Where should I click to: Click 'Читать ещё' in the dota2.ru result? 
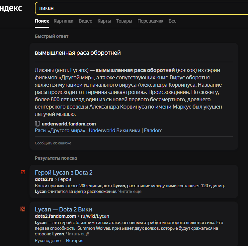[130, 192]
